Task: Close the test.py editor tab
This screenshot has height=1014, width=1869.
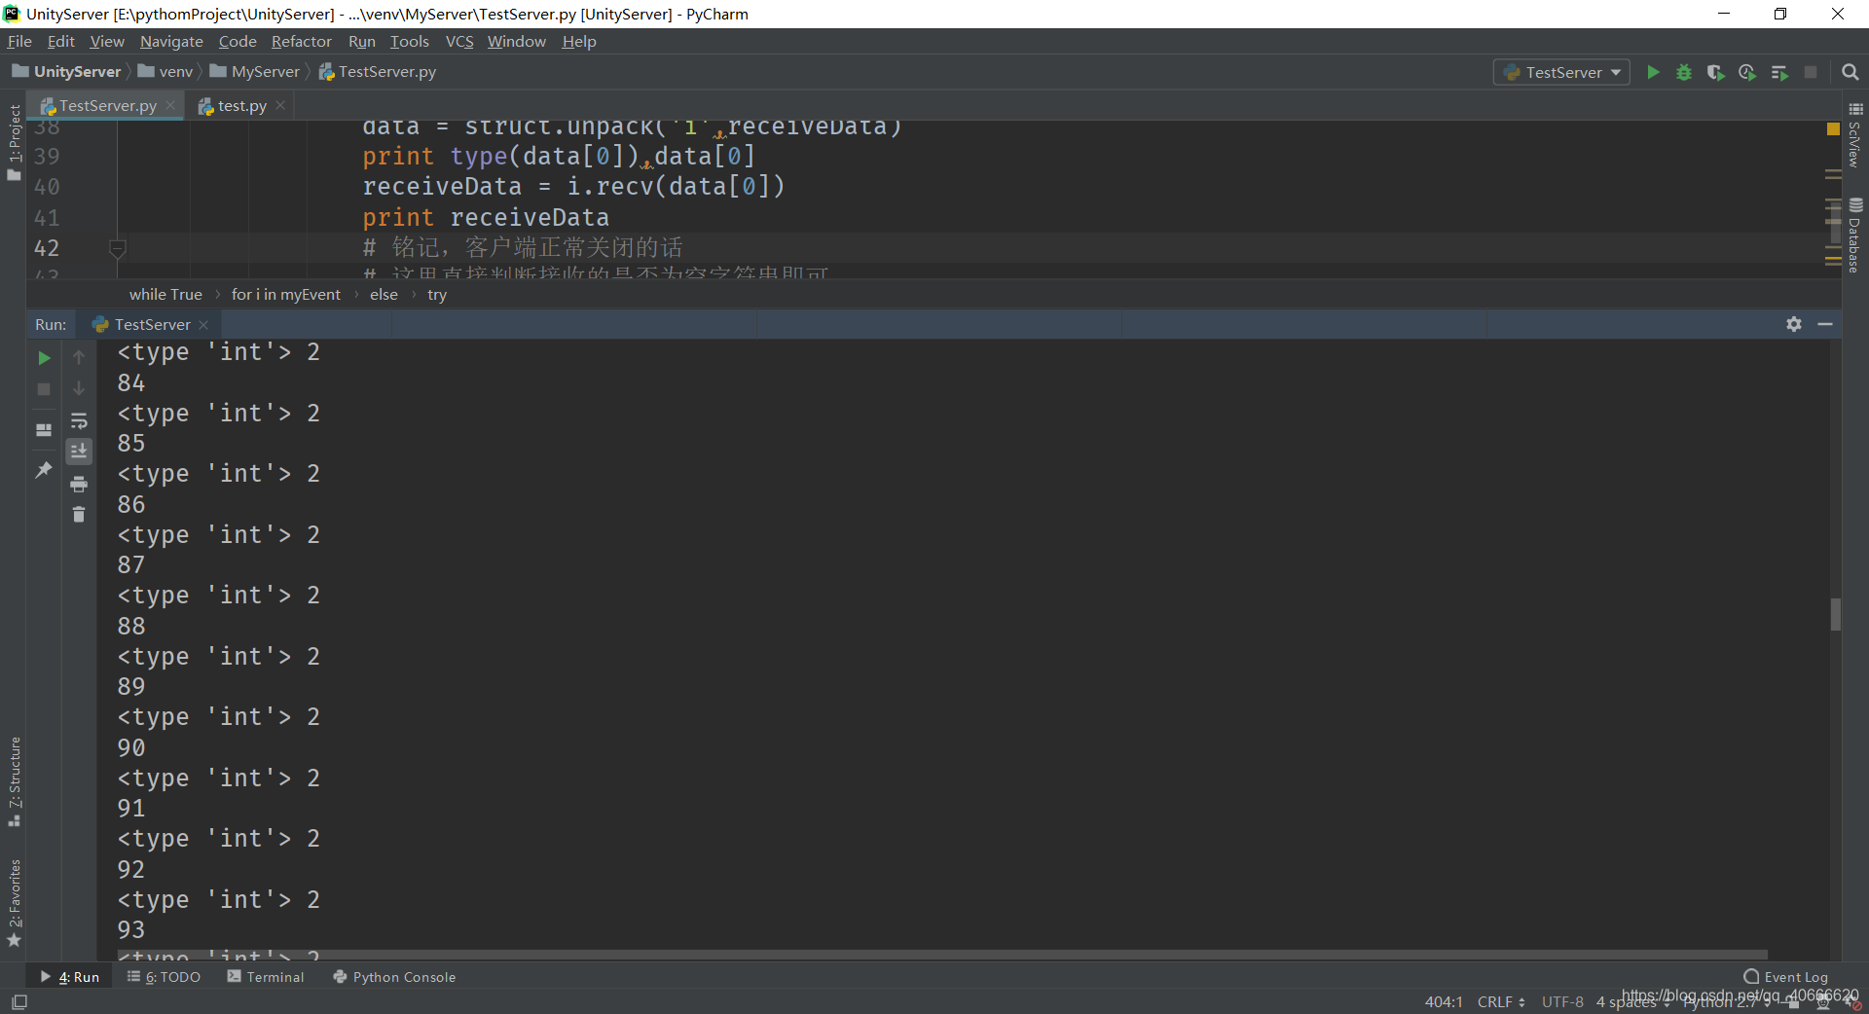Action: (x=280, y=105)
